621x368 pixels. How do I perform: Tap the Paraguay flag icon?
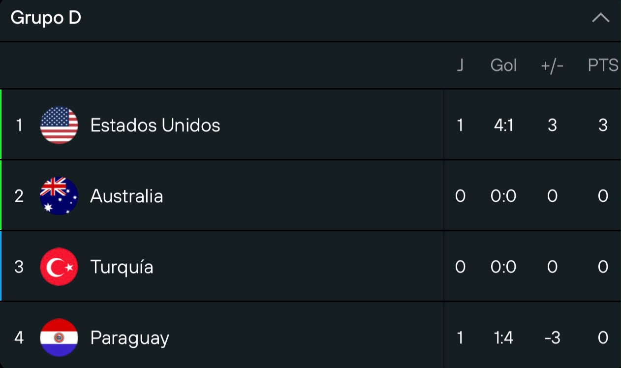[x=59, y=337]
